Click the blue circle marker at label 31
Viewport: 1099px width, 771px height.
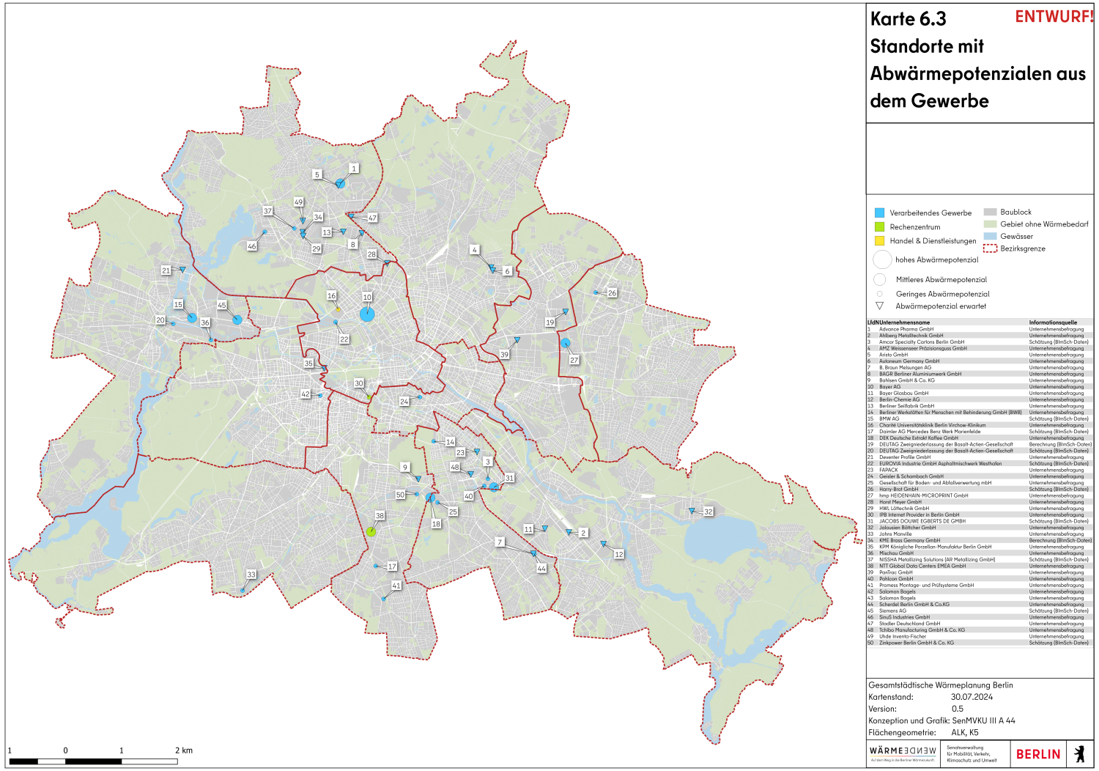(x=494, y=487)
